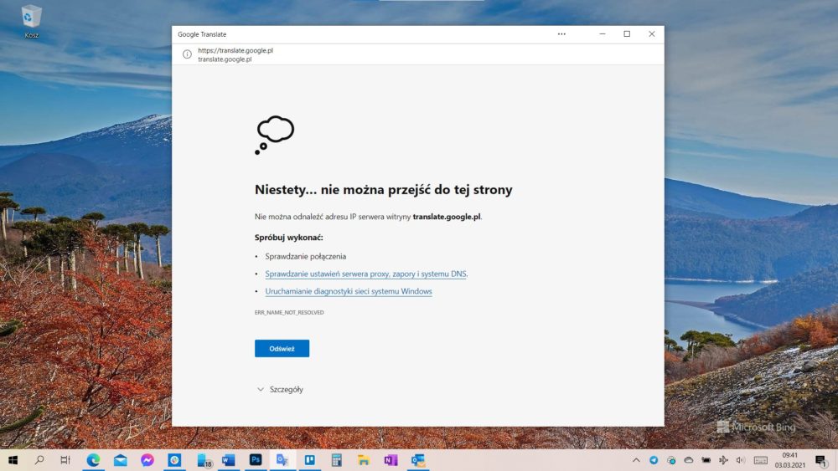The height and width of the screenshot is (471, 838).
Task: Switch to Photoshop in taskbar
Action: [x=256, y=460]
